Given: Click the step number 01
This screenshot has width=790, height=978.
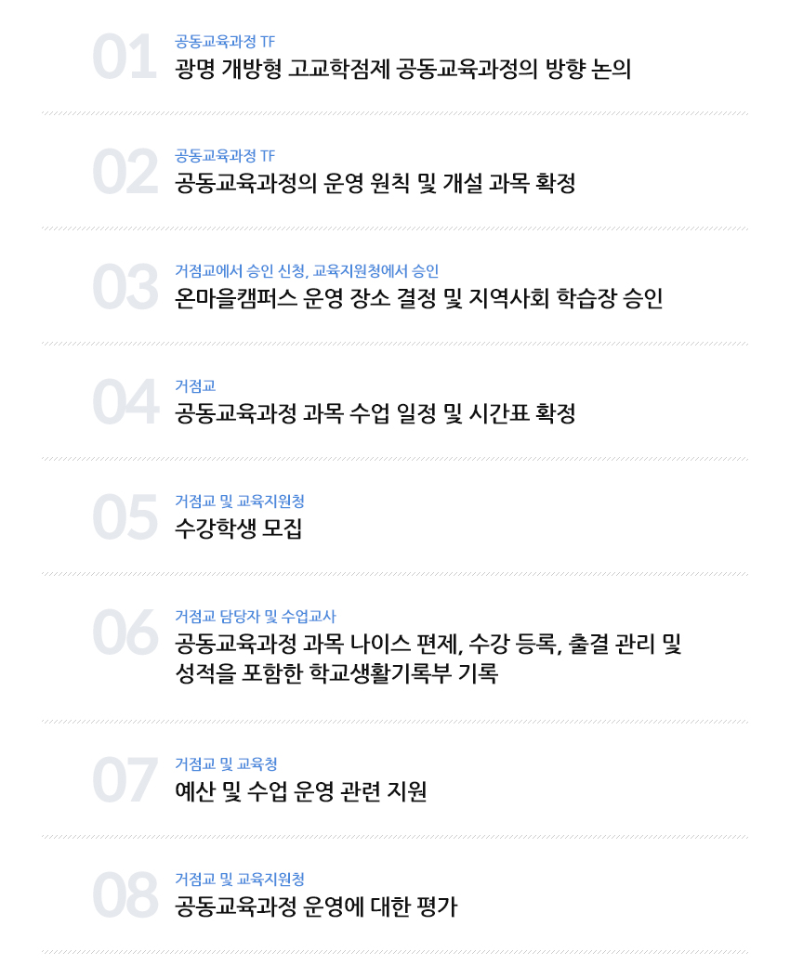Looking at the screenshot, I should click(124, 58).
